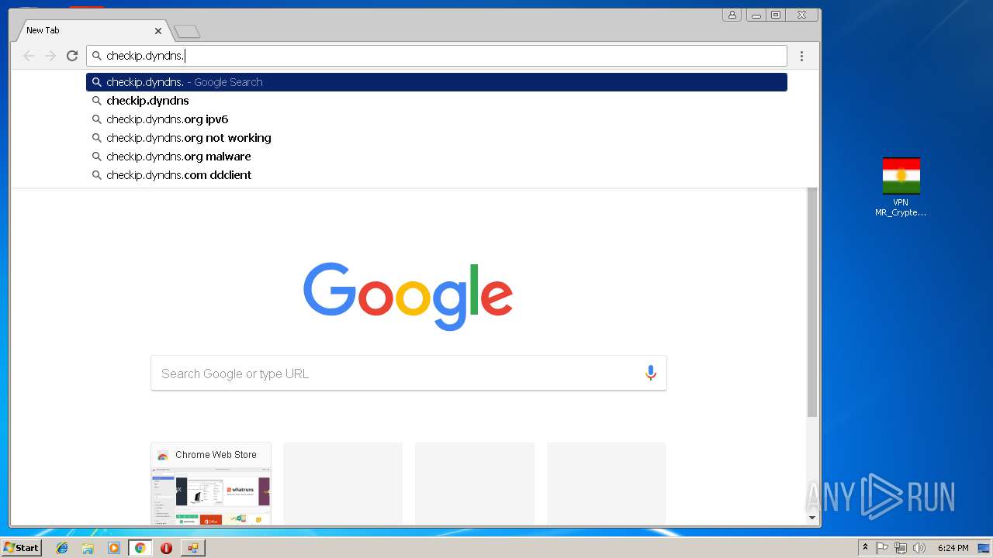993x558 pixels.
Task: Click the fourth empty most-visited tile
Action: point(607,484)
